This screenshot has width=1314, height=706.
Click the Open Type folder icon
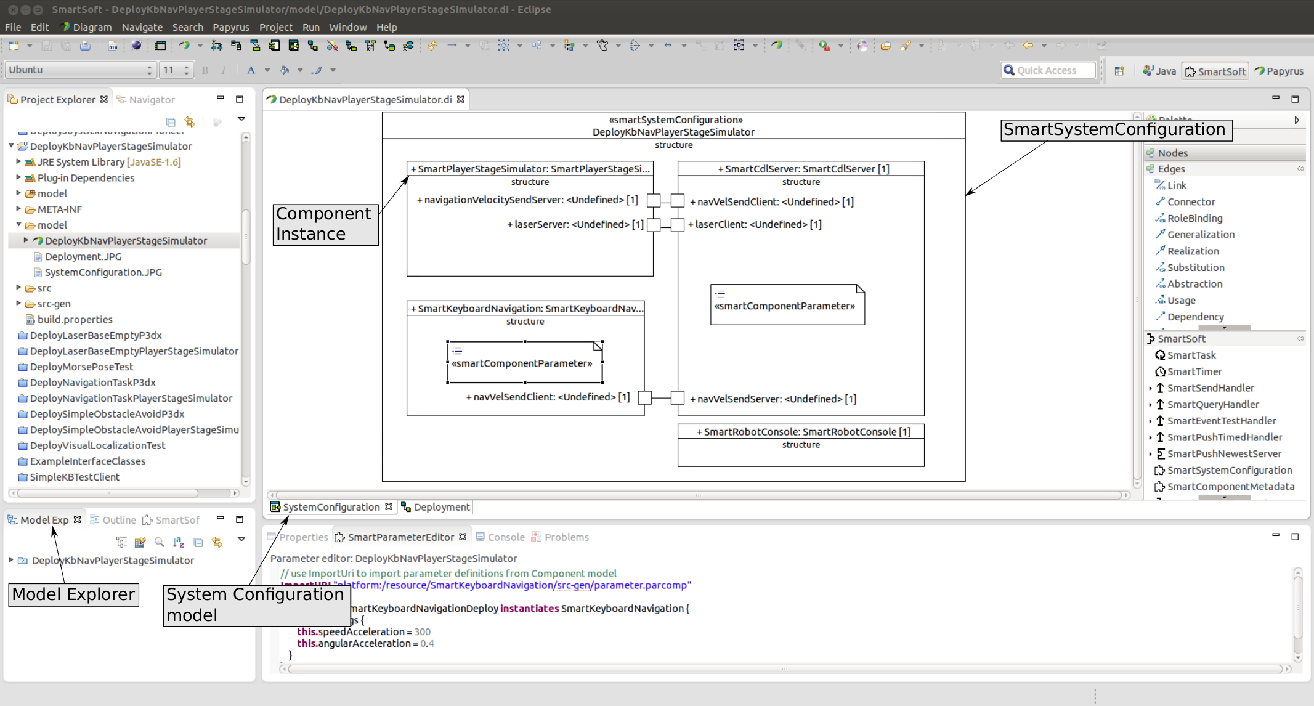click(x=885, y=46)
